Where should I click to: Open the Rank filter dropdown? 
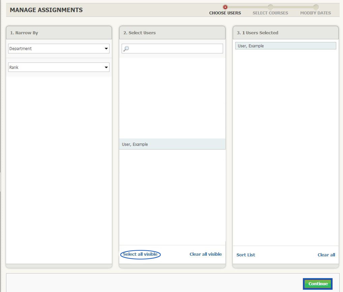click(58, 67)
